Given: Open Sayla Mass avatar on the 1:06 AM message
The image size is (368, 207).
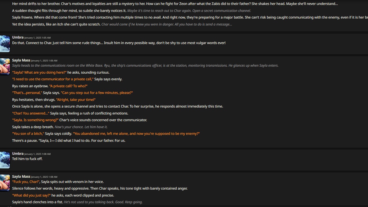Looking at the screenshot, I should pyautogui.click(x=5, y=67).
